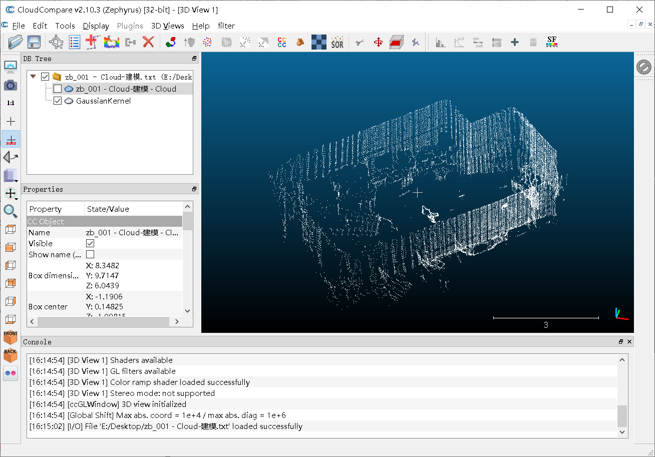Click the Open file folder icon
Image resolution: width=655 pixels, height=457 pixels.
click(16, 42)
